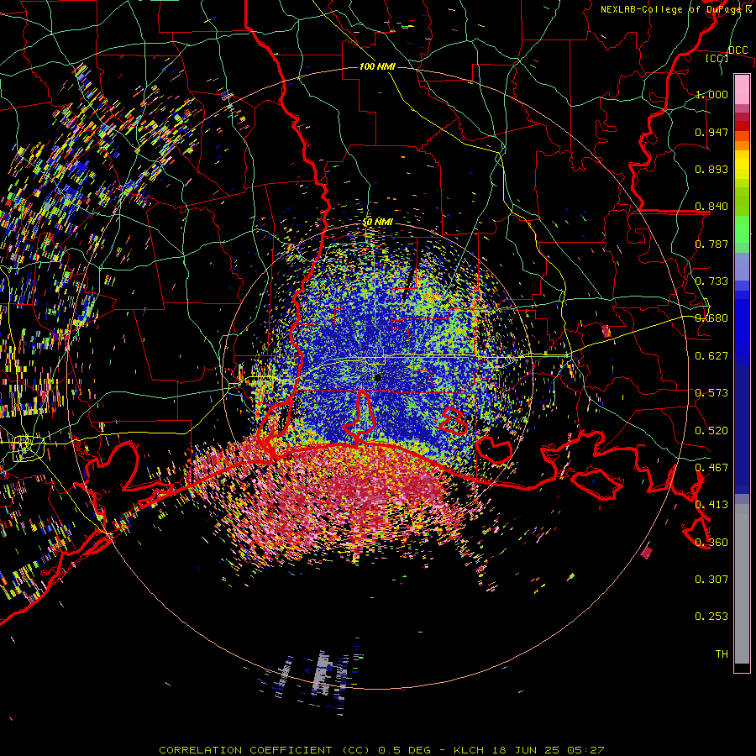Pick the pink top segment of color bar

point(742,90)
